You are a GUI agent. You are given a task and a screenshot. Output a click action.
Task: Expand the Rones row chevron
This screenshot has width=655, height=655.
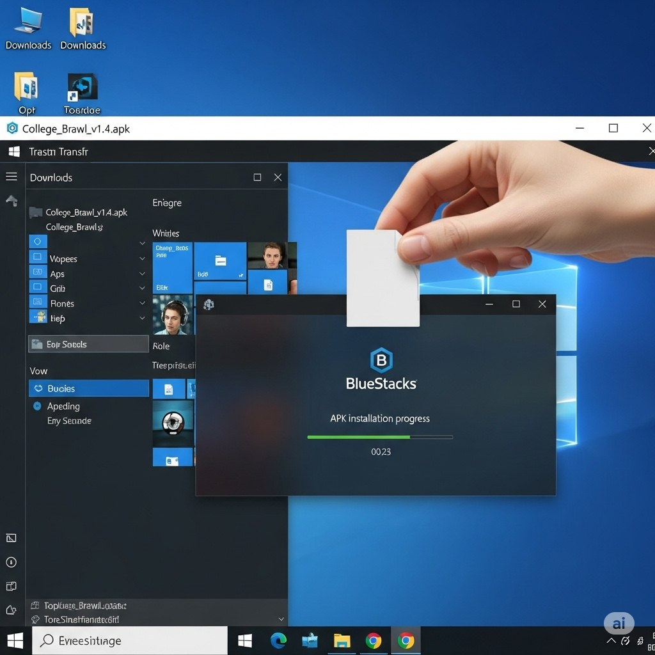(x=142, y=303)
